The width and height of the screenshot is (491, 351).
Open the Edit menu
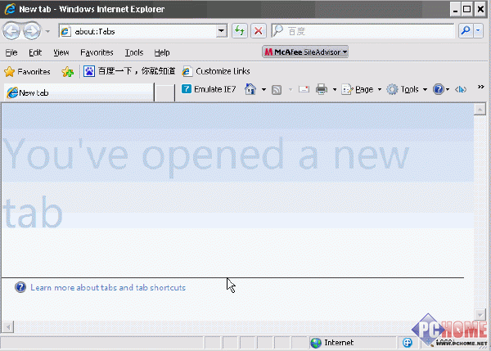coord(35,52)
